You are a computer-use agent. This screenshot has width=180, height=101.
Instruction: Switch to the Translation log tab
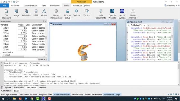pos(19,88)
